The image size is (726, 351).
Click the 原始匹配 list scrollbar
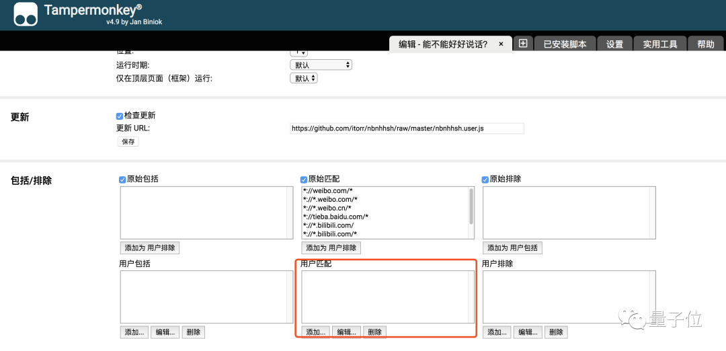click(471, 206)
